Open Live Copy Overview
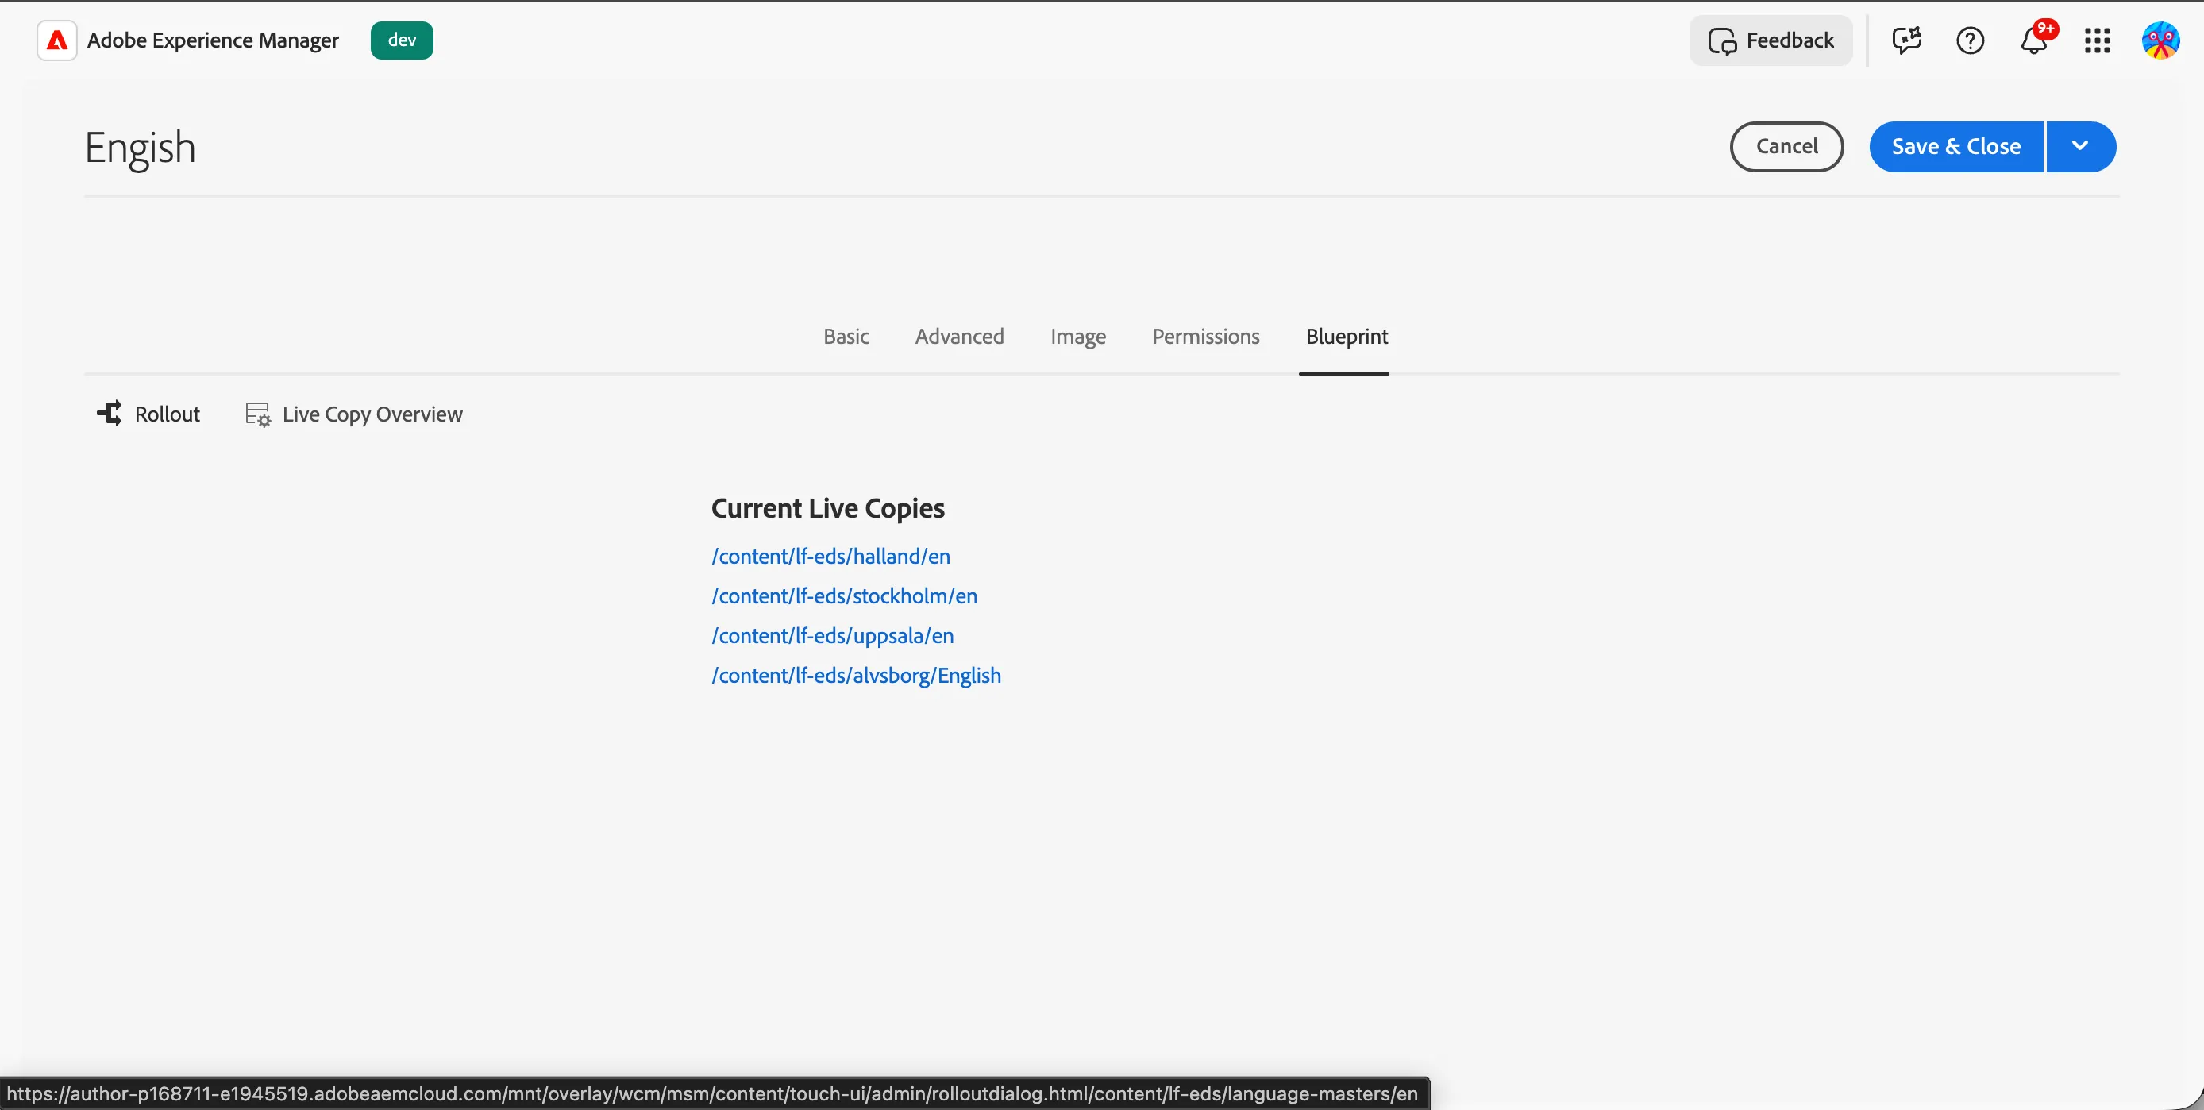Viewport: 2204px width, 1110px height. click(354, 414)
